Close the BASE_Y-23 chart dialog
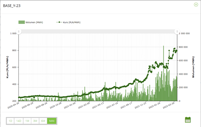The width and height of the screenshot is (201, 127). click(196, 5)
